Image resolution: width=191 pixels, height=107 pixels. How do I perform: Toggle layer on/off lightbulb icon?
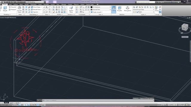134,12
